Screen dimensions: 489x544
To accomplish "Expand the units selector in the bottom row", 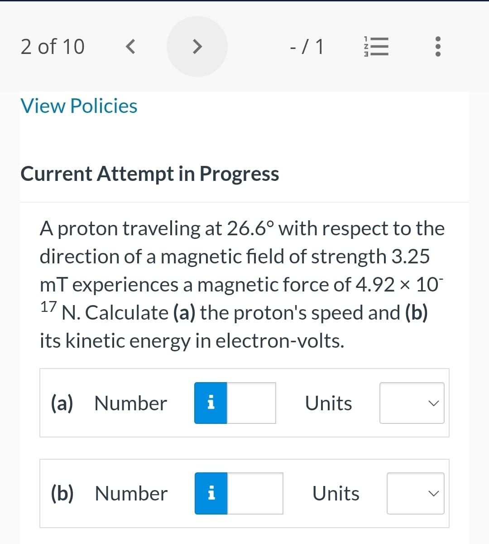I will 415,493.
